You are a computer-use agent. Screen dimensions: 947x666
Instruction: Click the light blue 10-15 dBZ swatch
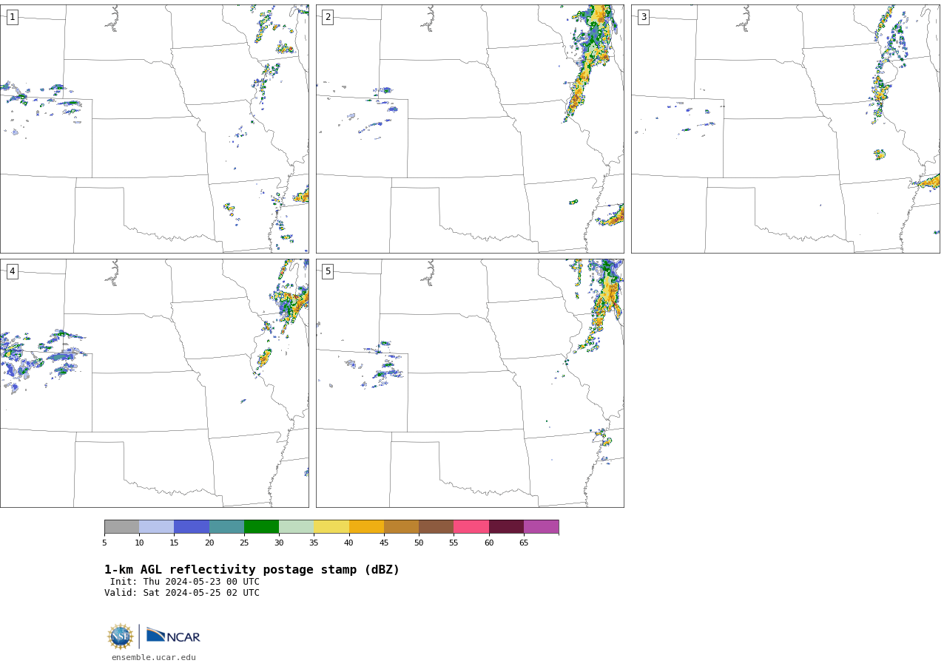coord(157,527)
